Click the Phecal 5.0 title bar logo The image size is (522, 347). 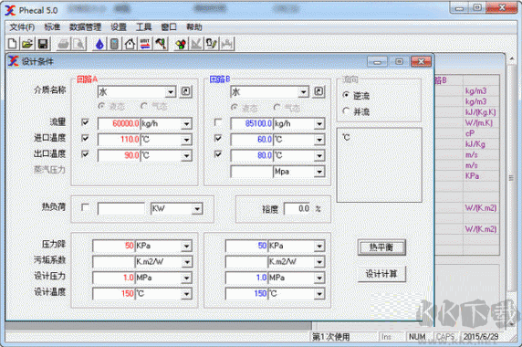tap(10, 11)
